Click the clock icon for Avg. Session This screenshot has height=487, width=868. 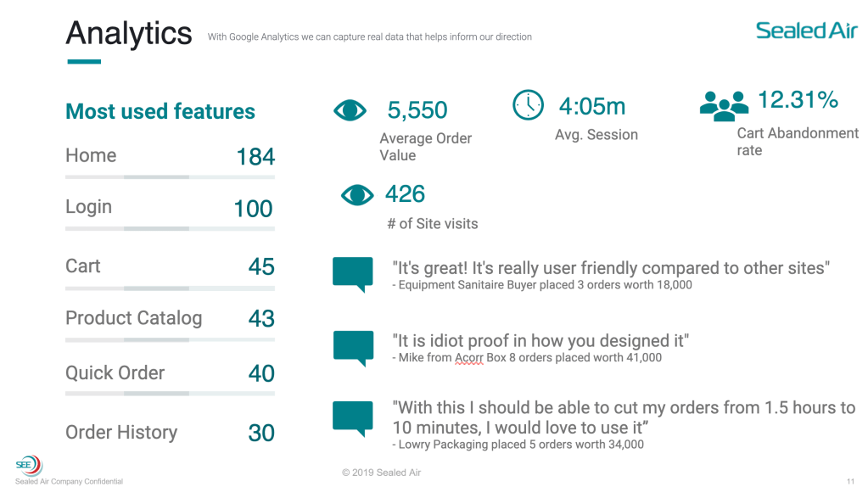(528, 105)
